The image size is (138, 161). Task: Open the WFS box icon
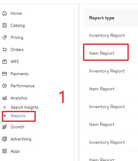pyautogui.click(x=5, y=62)
